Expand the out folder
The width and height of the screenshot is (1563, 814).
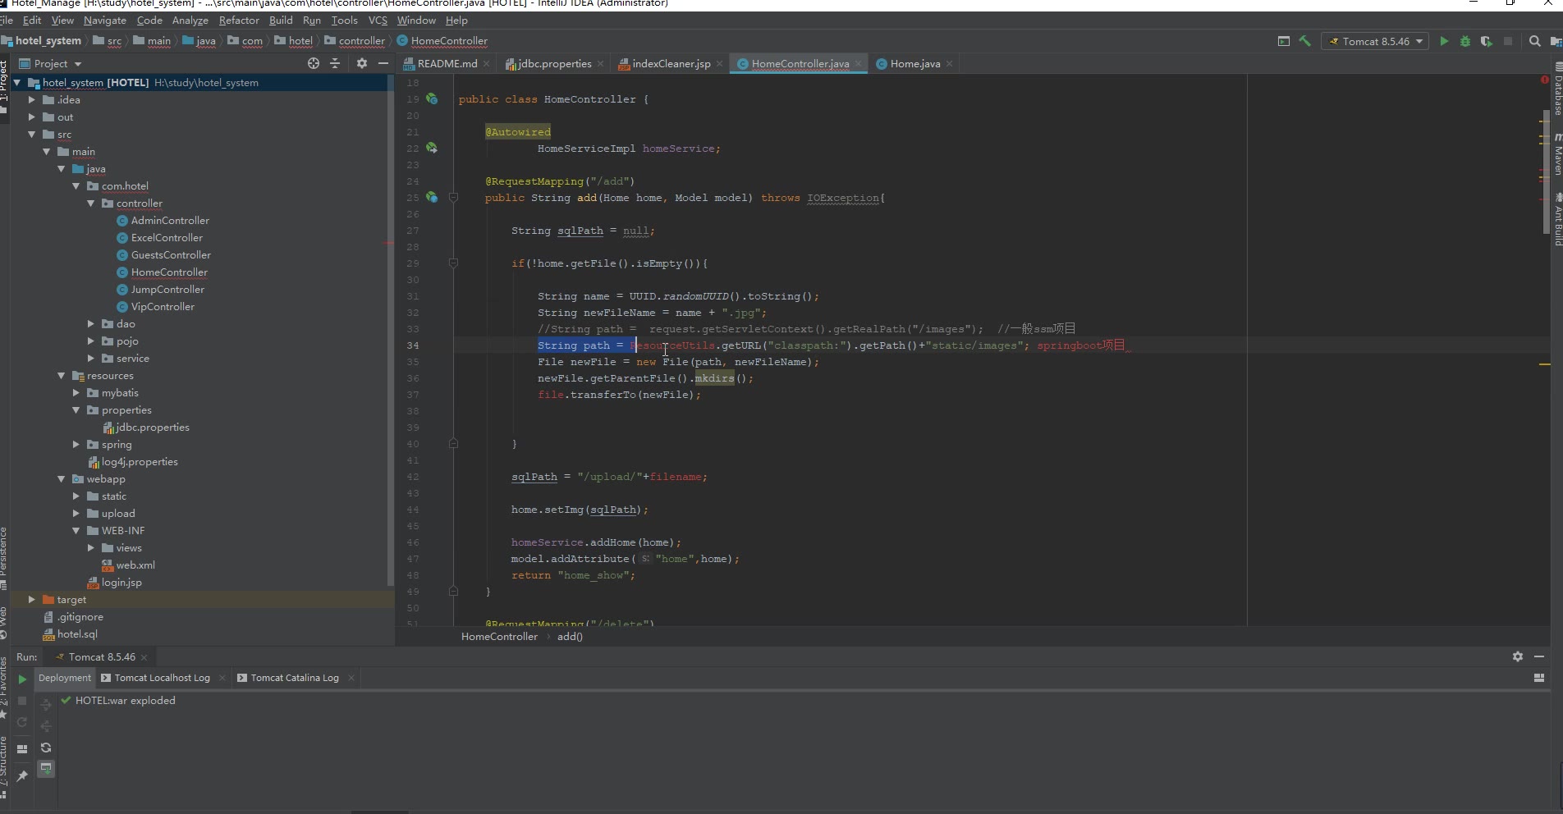pyautogui.click(x=32, y=117)
